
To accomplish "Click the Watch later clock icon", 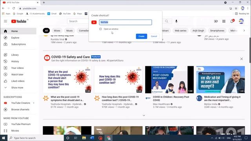I will [5, 74].
